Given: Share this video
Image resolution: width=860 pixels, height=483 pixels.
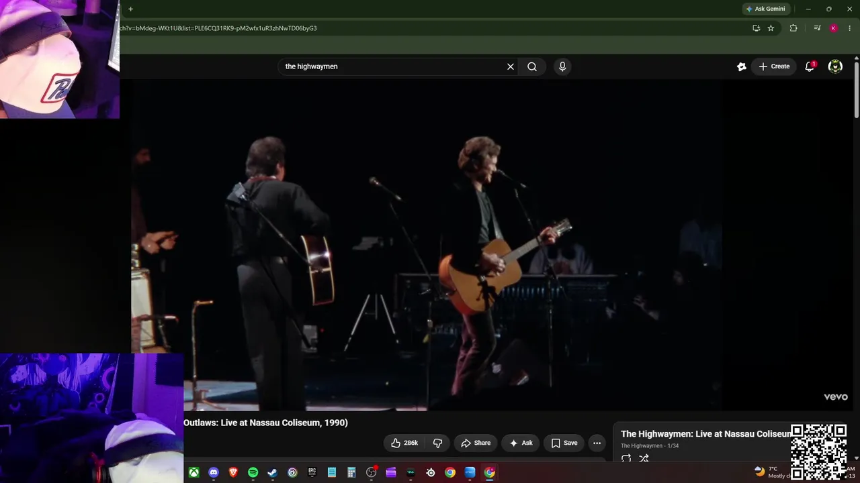Looking at the screenshot, I should click(476, 443).
